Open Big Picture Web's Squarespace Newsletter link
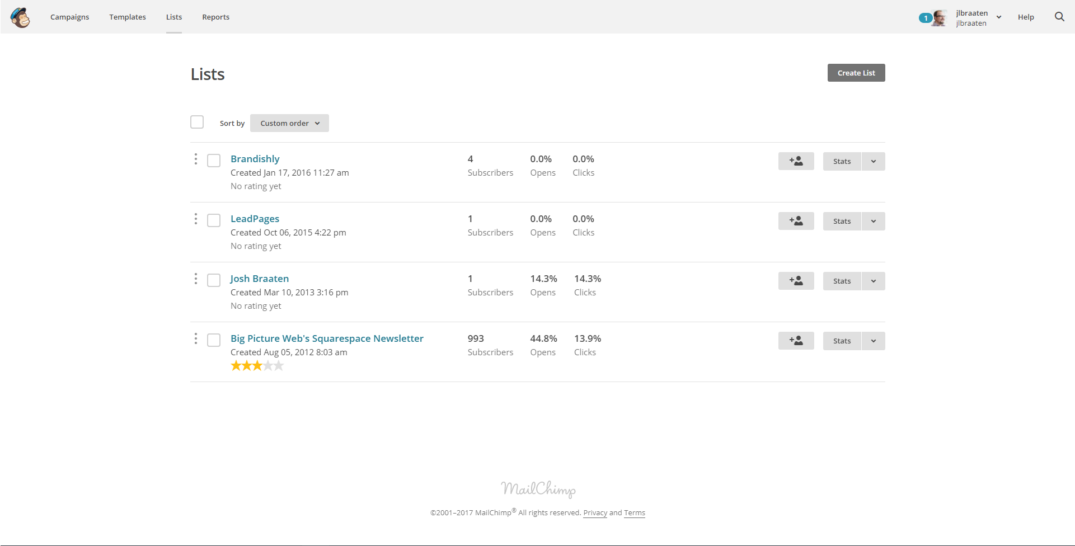 coord(327,338)
